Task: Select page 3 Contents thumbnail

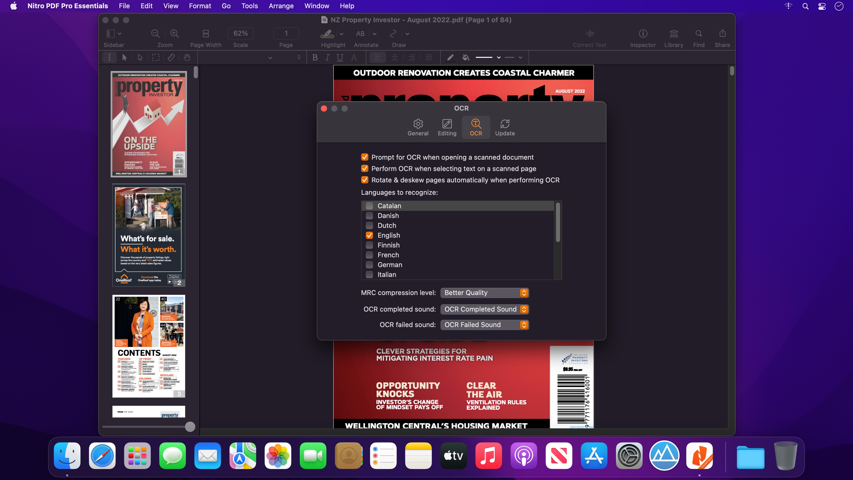Action: coord(148,346)
